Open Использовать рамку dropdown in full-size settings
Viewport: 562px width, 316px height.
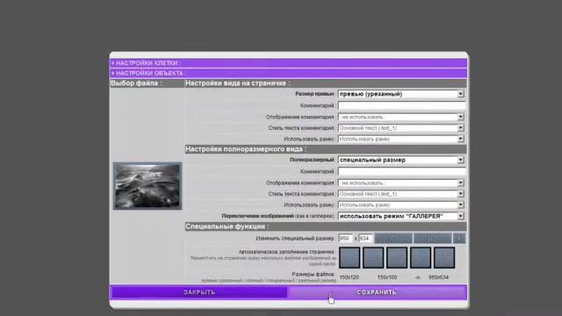click(x=401, y=205)
